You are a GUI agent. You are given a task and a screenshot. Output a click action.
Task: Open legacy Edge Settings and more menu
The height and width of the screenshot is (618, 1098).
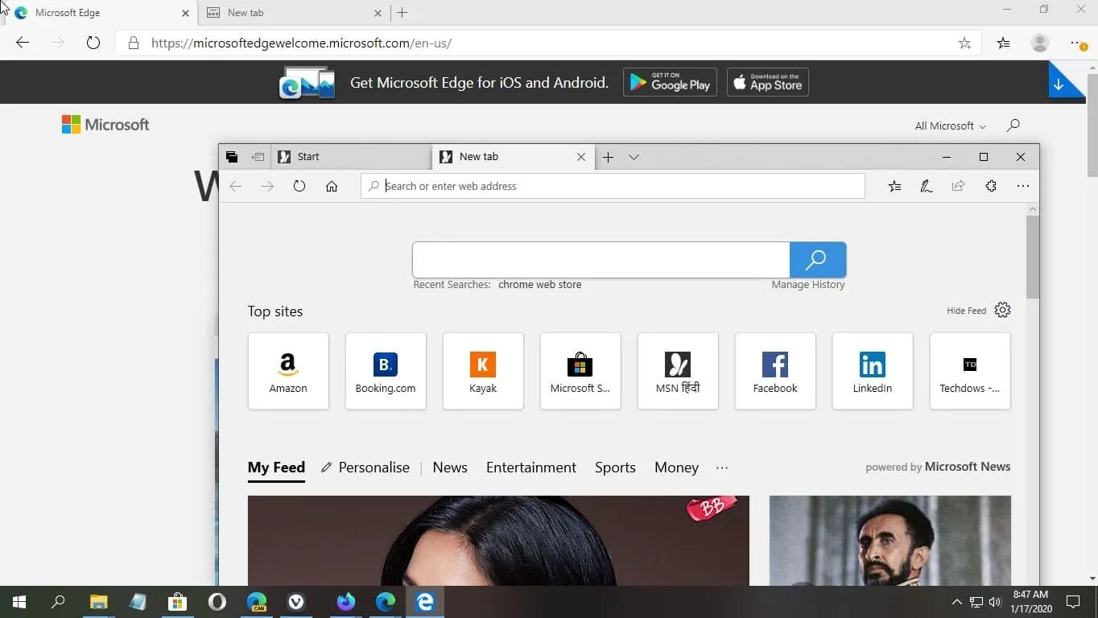(x=1023, y=186)
